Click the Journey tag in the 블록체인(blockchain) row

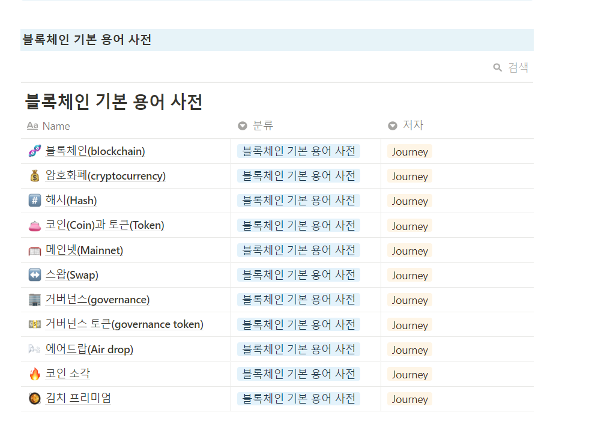click(x=409, y=151)
